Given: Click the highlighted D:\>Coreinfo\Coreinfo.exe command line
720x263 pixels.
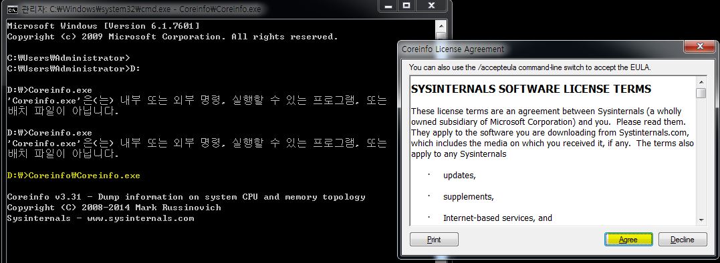Looking at the screenshot, I should (x=74, y=176).
